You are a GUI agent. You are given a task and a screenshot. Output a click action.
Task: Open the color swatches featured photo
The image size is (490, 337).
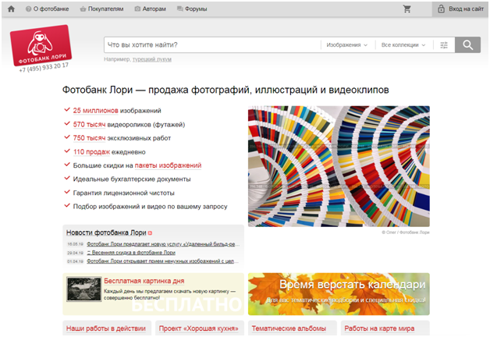[339, 166]
